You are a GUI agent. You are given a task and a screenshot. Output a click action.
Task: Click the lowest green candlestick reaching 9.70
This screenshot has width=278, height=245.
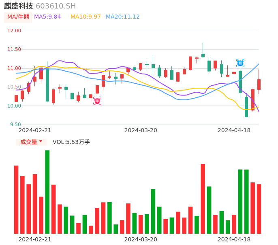(x=246, y=107)
